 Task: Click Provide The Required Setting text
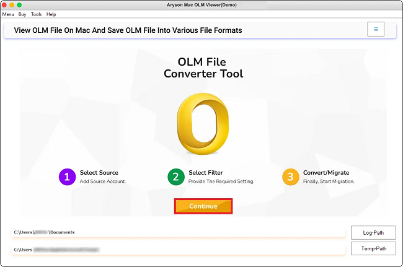coord(221,182)
